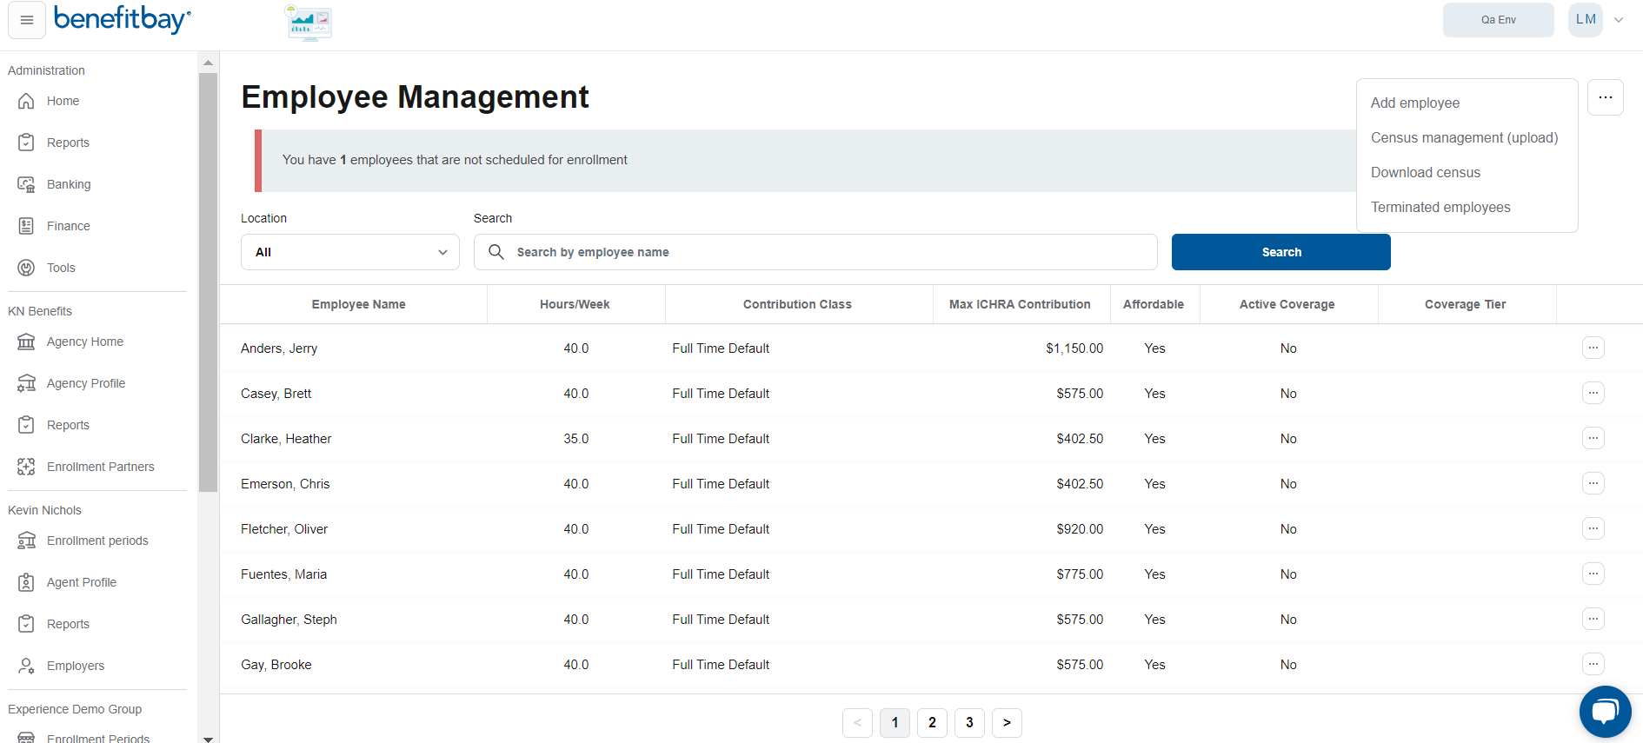Click the dashboard chart icon in header

pos(309,23)
